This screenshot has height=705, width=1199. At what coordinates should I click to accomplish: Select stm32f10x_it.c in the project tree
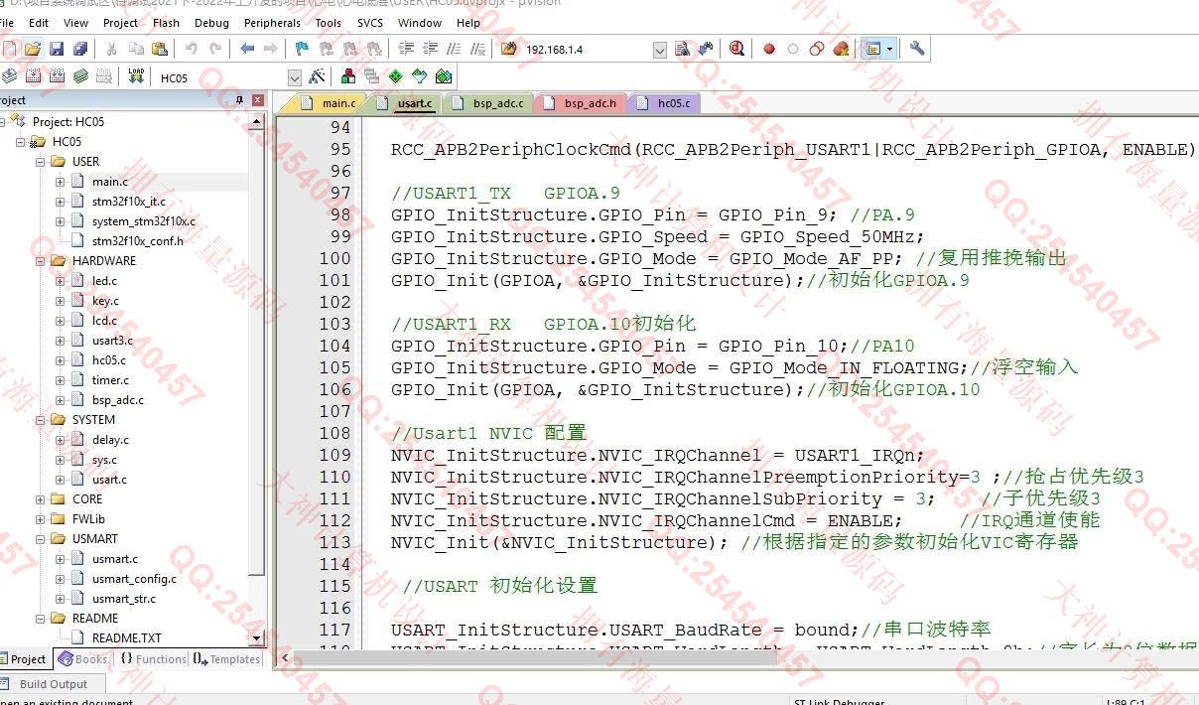coord(128,202)
